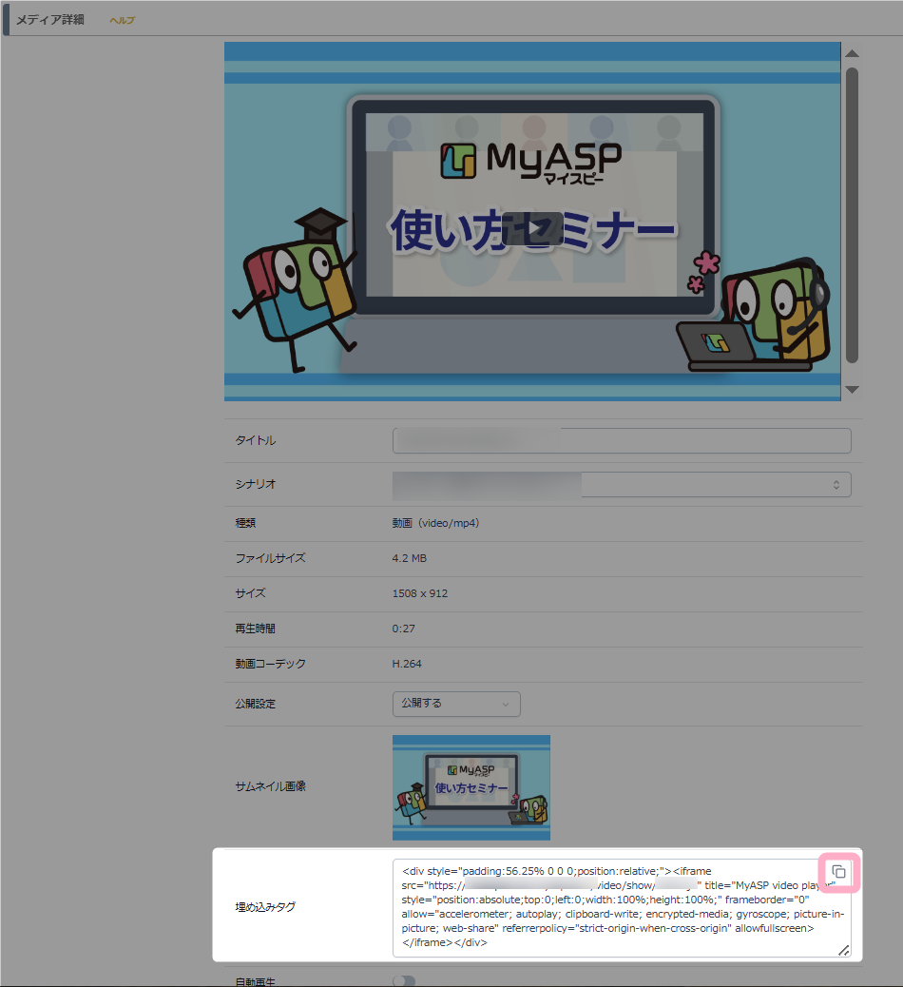Copy the embed tag with the copy icon

point(838,872)
